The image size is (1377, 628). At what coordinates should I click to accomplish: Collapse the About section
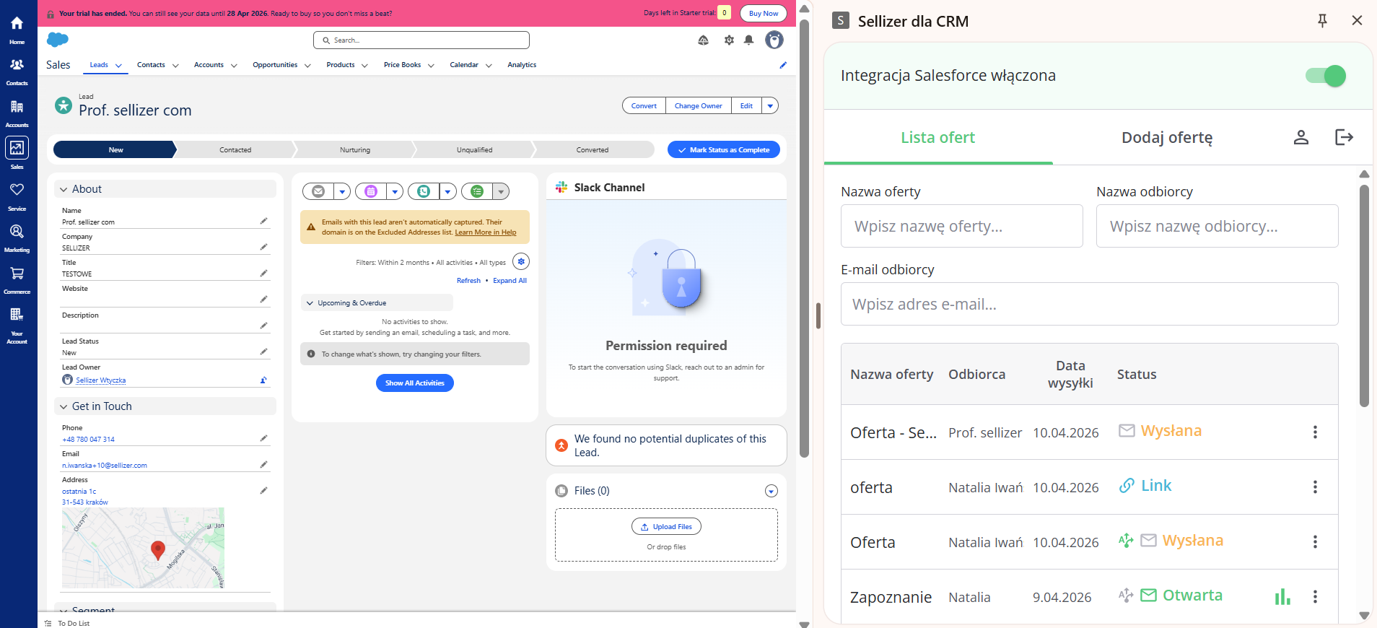(x=64, y=189)
